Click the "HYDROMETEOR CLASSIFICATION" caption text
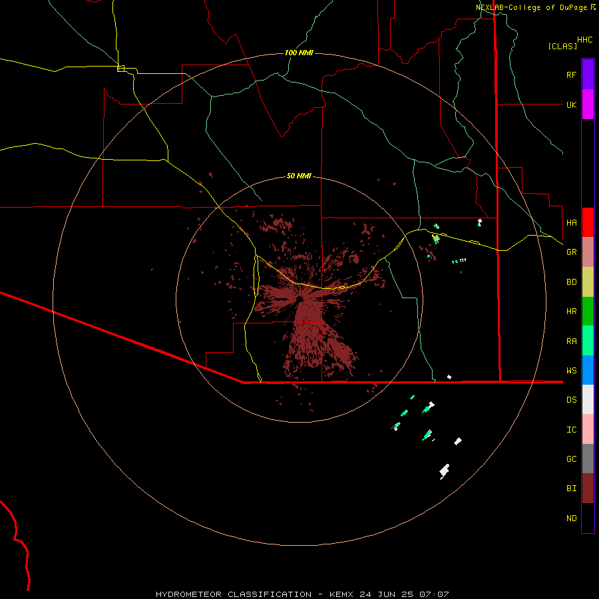 [x=234, y=594]
